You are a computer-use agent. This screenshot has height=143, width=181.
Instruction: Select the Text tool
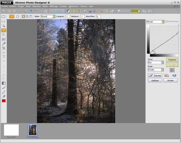tap(4, 57)
